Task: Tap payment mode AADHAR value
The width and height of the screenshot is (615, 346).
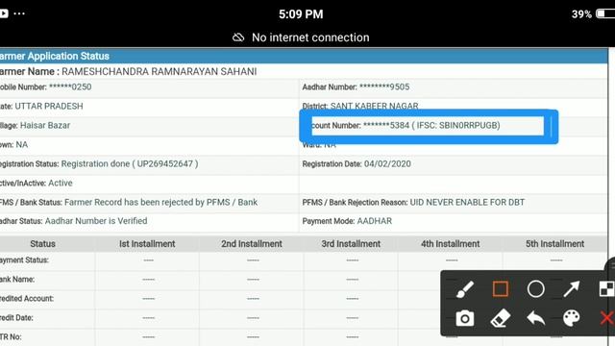Action: 374,221
